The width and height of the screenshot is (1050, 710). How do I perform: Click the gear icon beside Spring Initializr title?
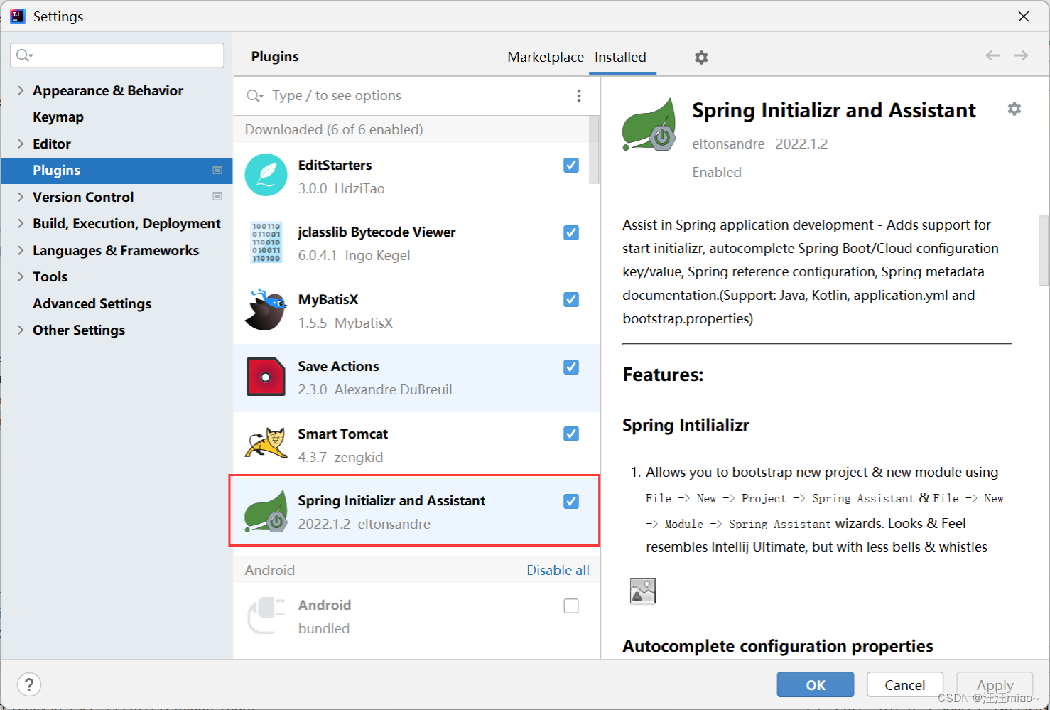[x=1014, y=109]
